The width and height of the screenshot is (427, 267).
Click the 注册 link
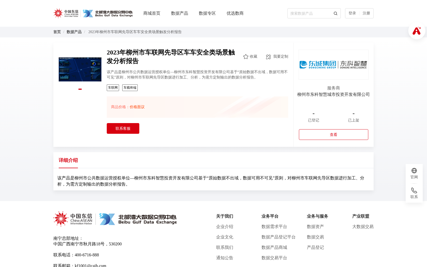[x=366, y=13]
